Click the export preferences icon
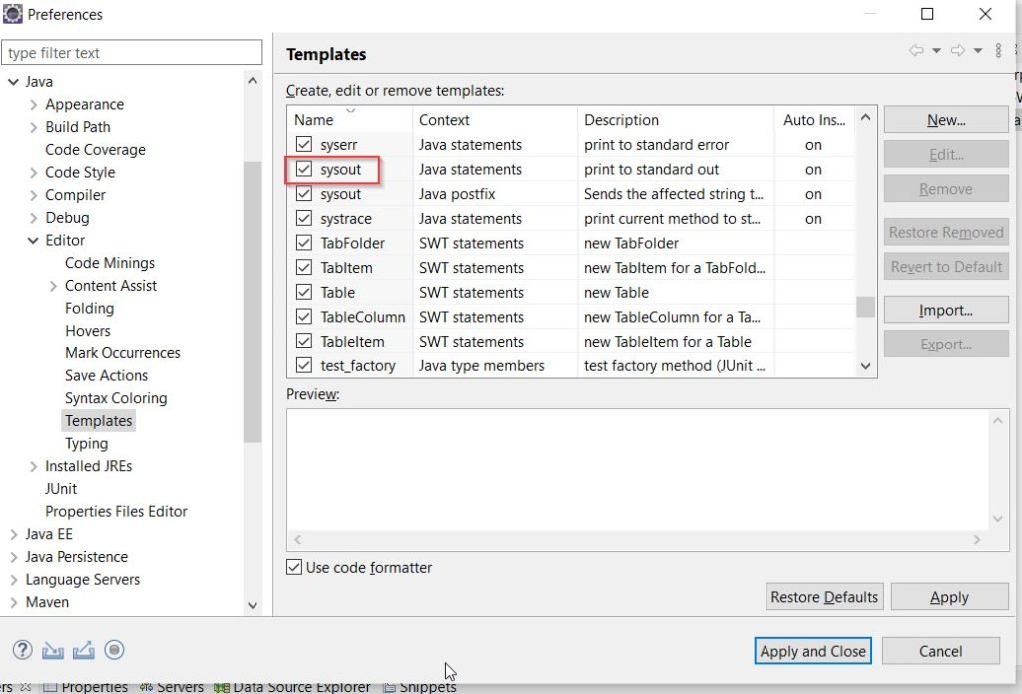 84,651
